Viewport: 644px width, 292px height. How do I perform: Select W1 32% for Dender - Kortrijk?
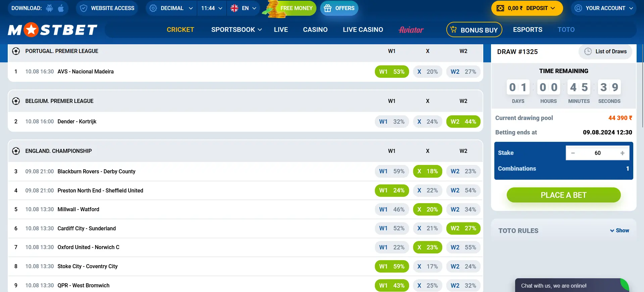click(392, 122)
